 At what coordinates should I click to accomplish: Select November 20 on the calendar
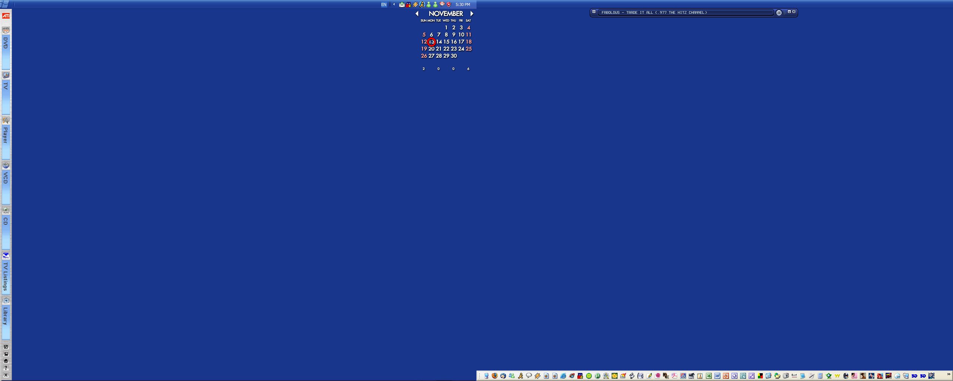pyautogui.click(x=431, y=49)
